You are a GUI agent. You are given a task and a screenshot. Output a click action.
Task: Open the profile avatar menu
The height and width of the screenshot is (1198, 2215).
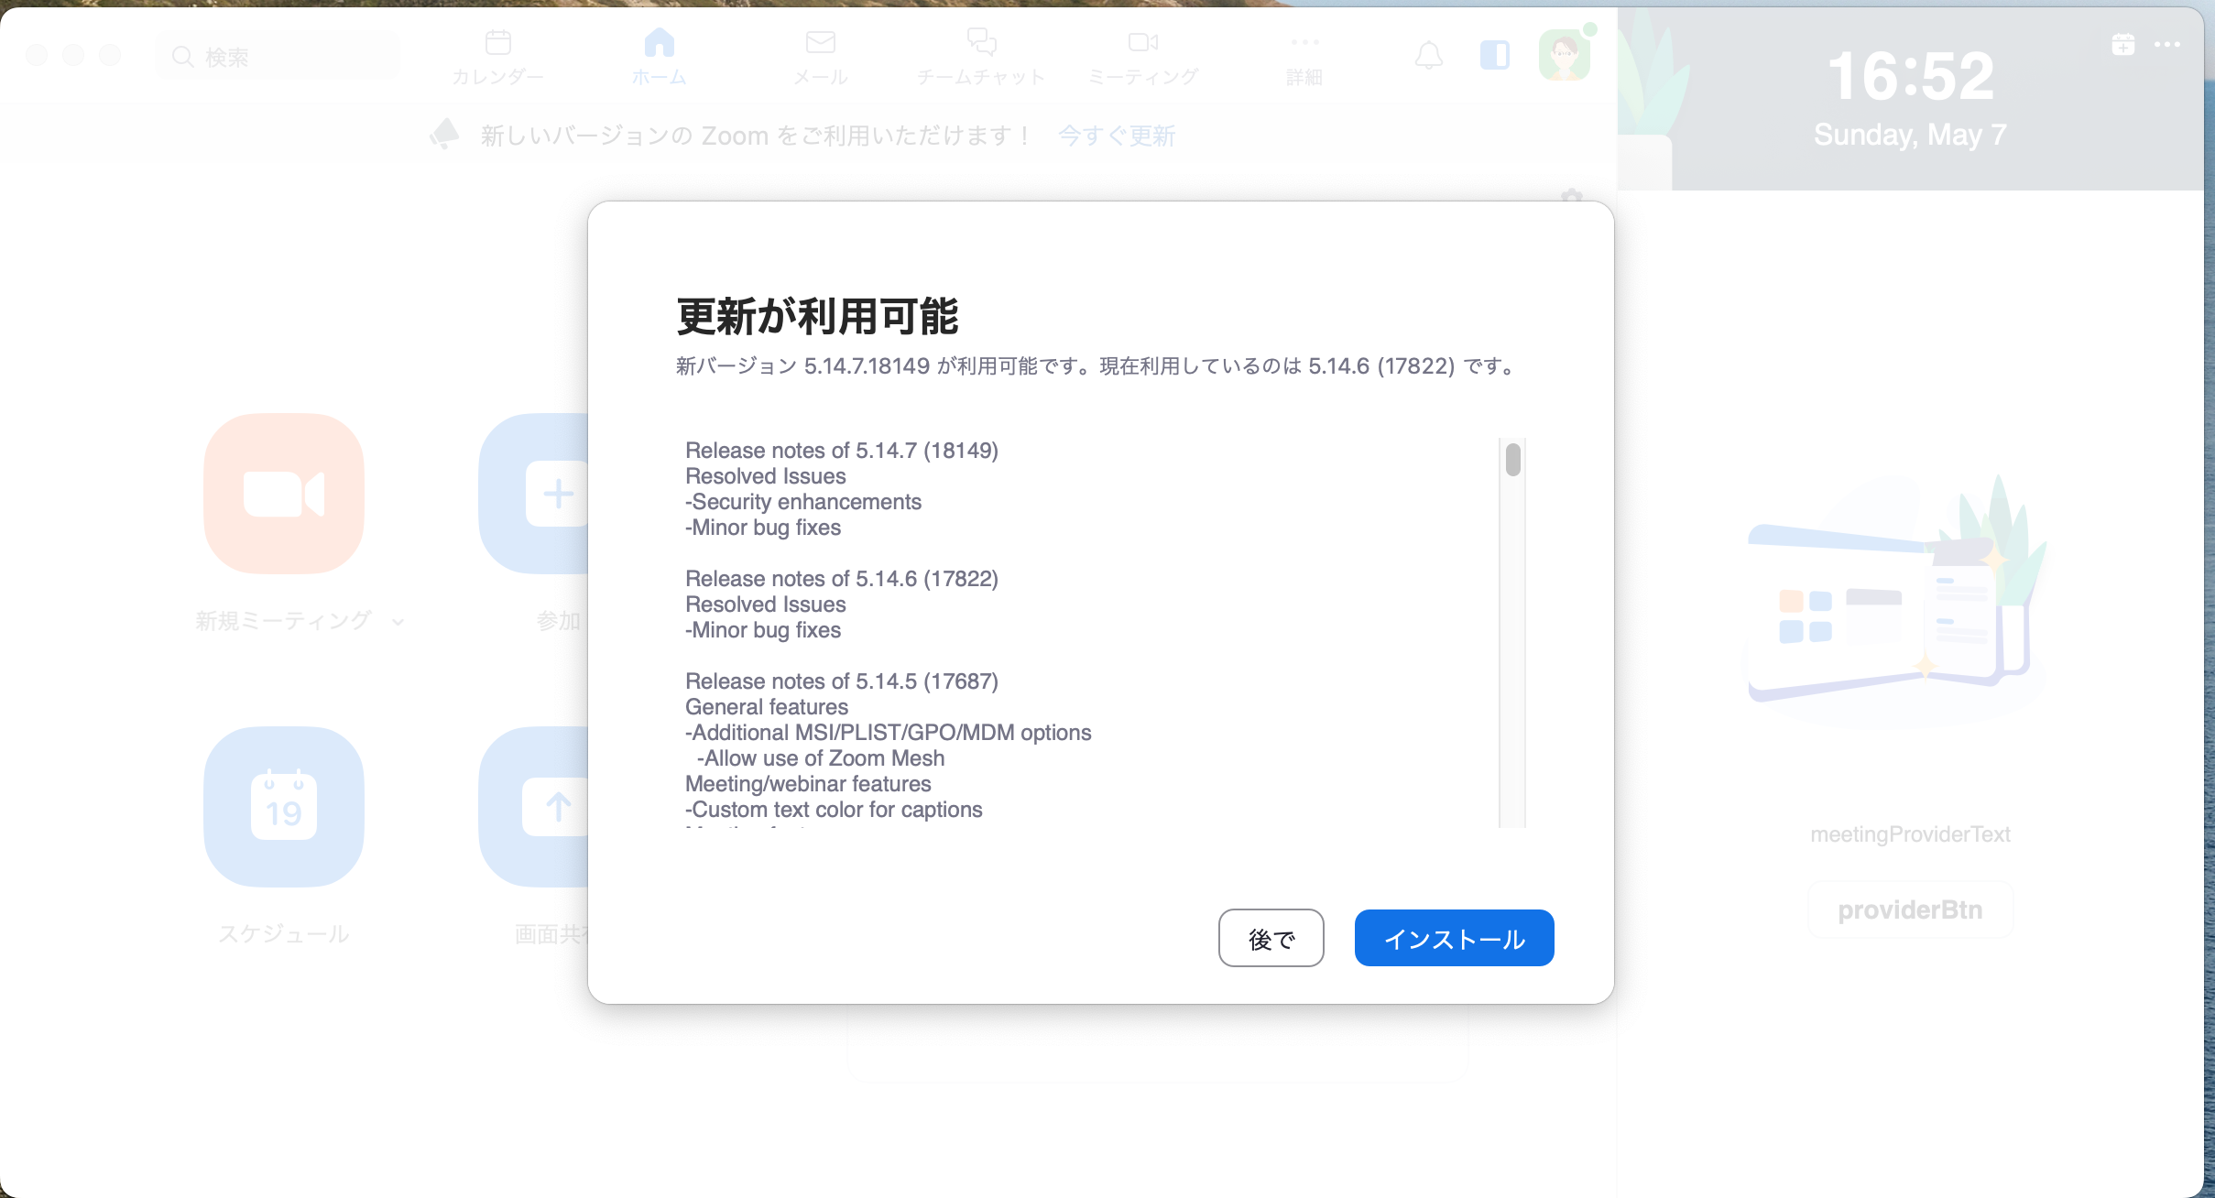[1564, 56]
